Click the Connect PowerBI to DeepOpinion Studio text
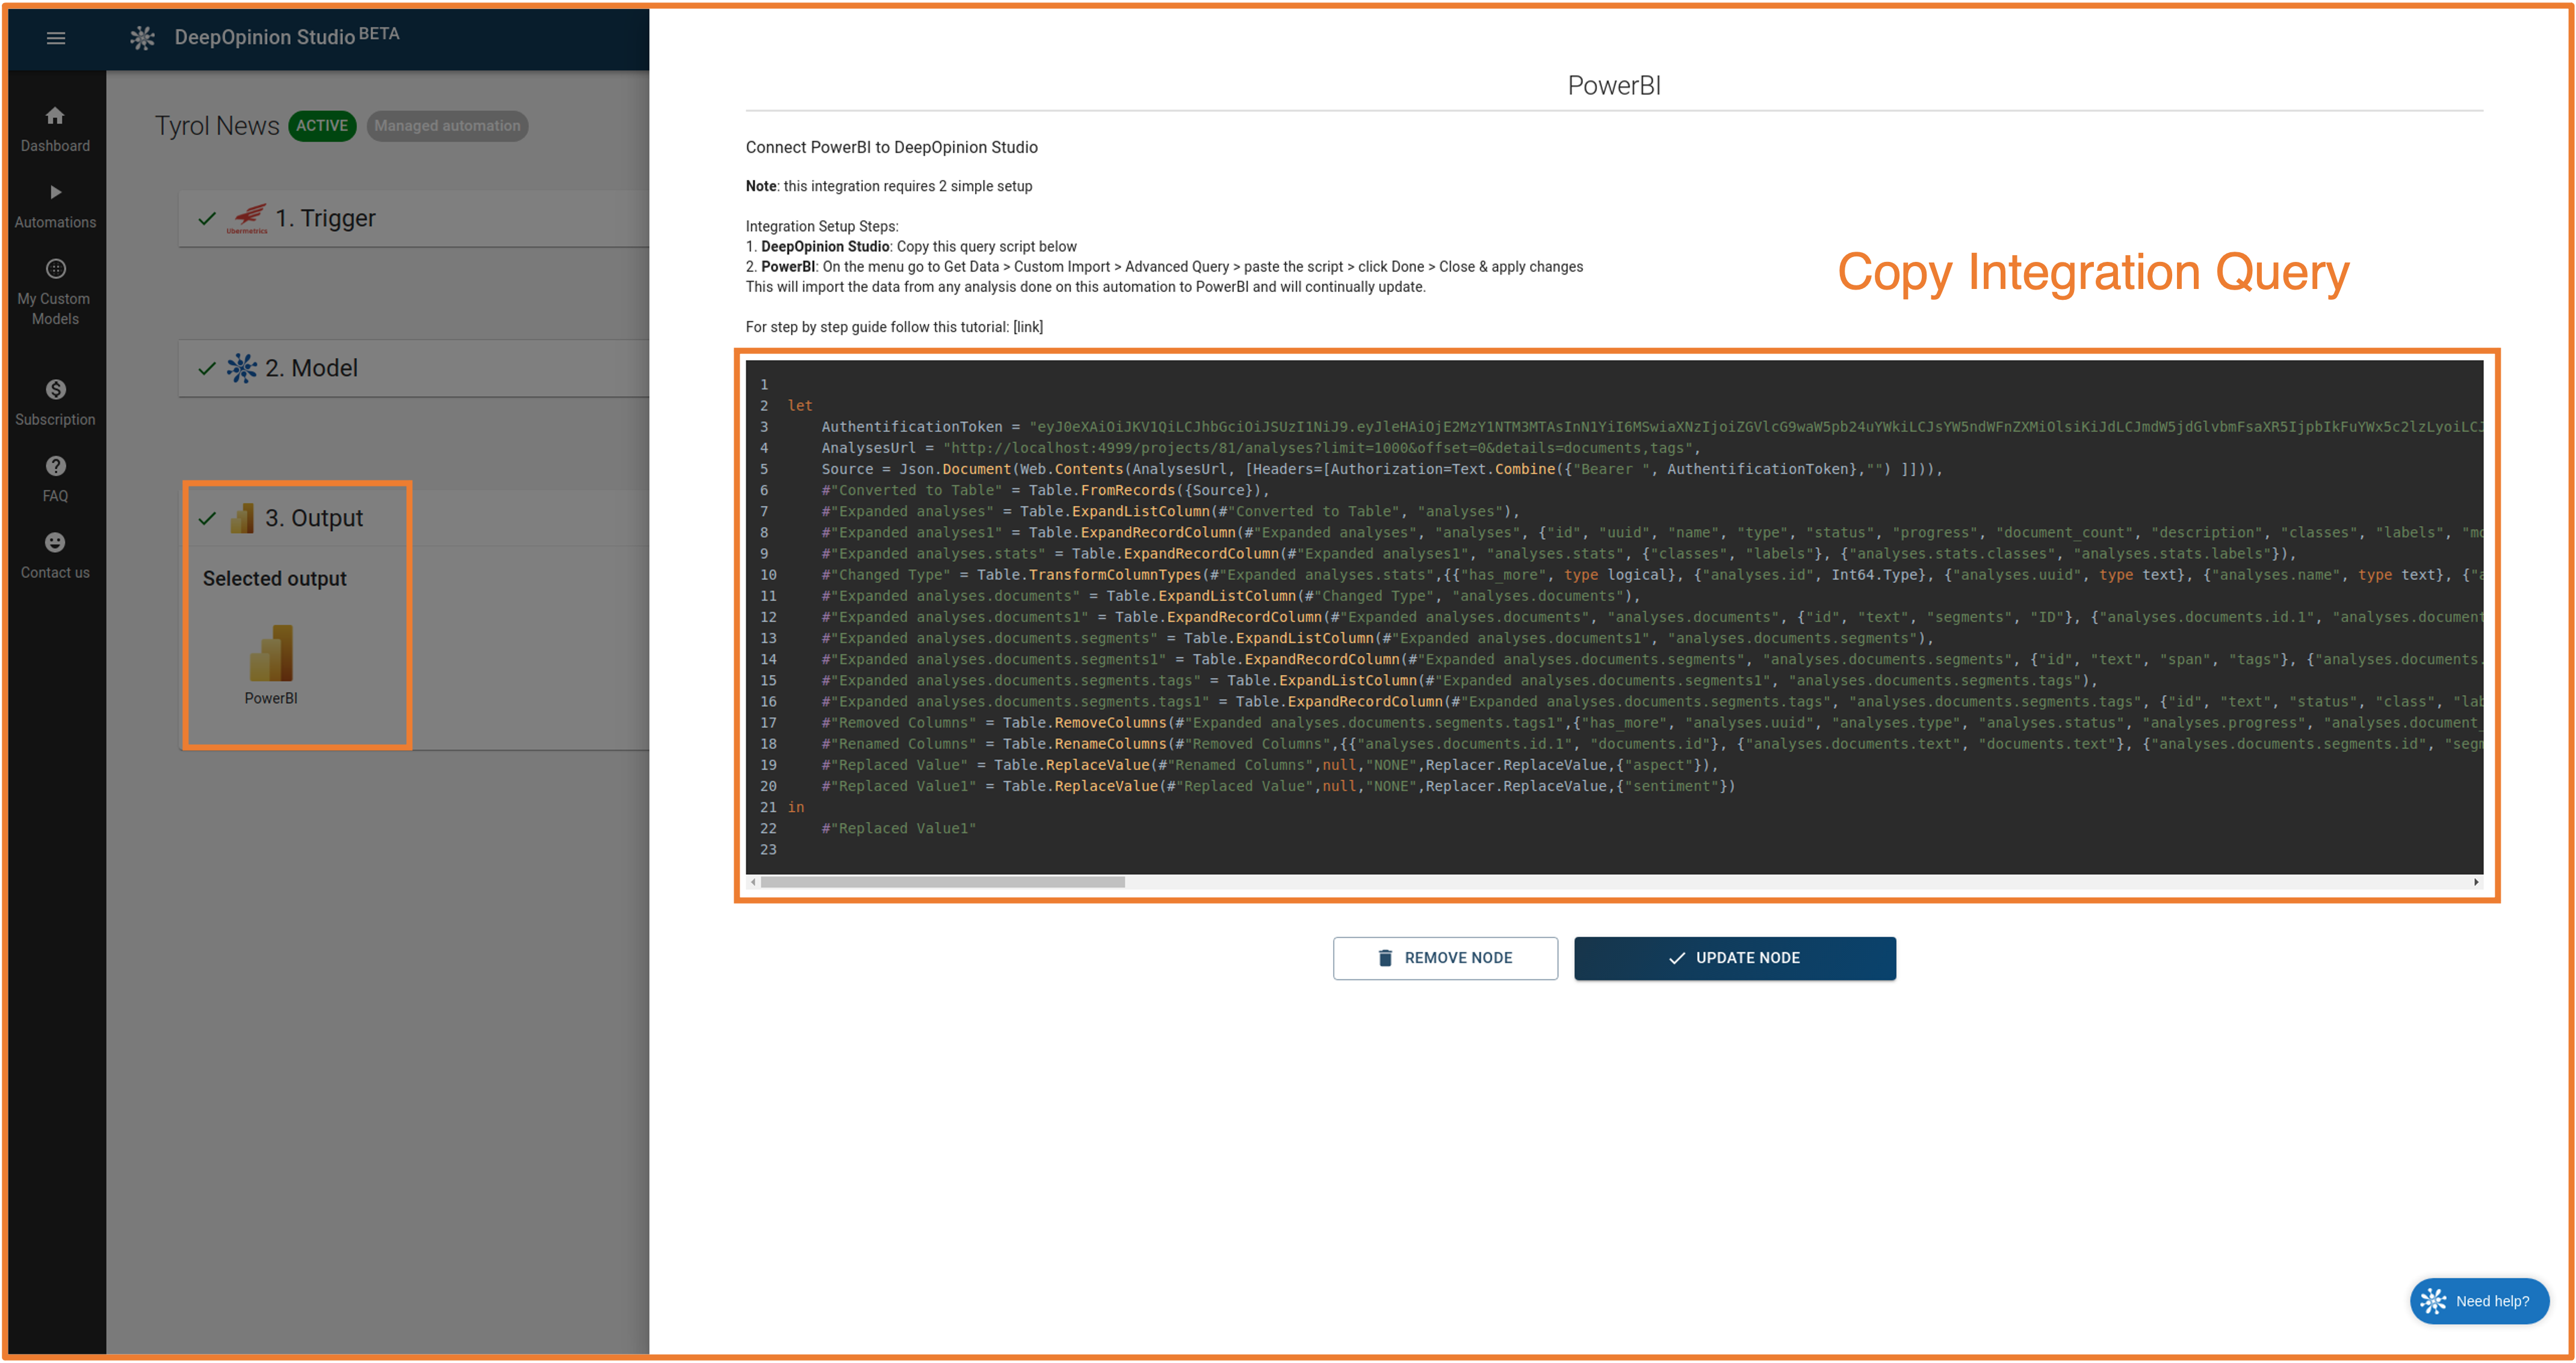Viewport: 2576px width, 1363px height. tap(891, 148)
